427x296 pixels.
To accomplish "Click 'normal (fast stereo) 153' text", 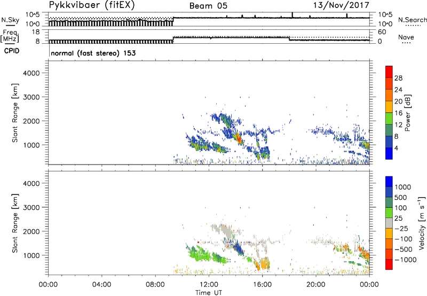I will coord(93,53).
